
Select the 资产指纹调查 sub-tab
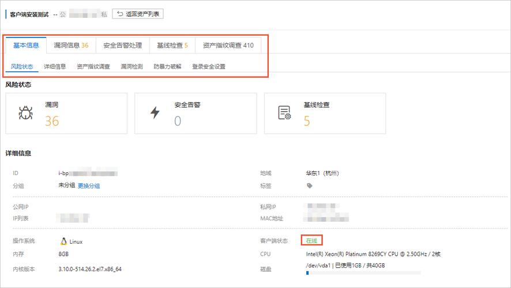tap(93, 66)
